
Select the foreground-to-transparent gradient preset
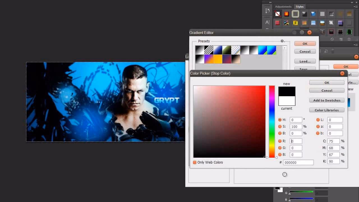tap(235, 50)
